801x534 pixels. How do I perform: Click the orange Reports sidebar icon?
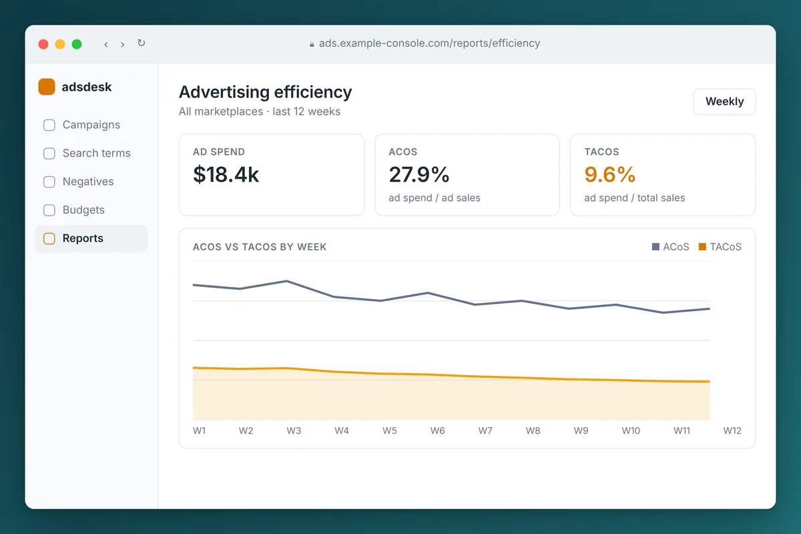coord(49,238)
